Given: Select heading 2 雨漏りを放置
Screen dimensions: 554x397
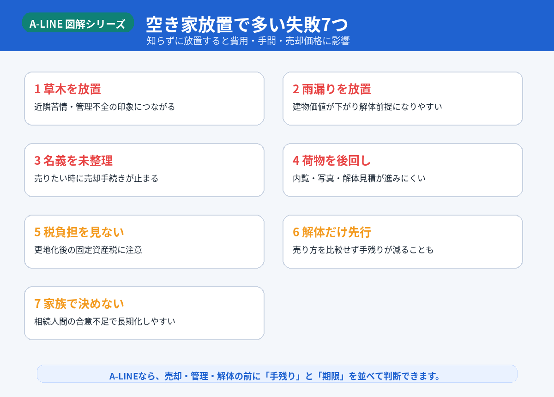Looking at the screenshot, I should tap(332, 89).
